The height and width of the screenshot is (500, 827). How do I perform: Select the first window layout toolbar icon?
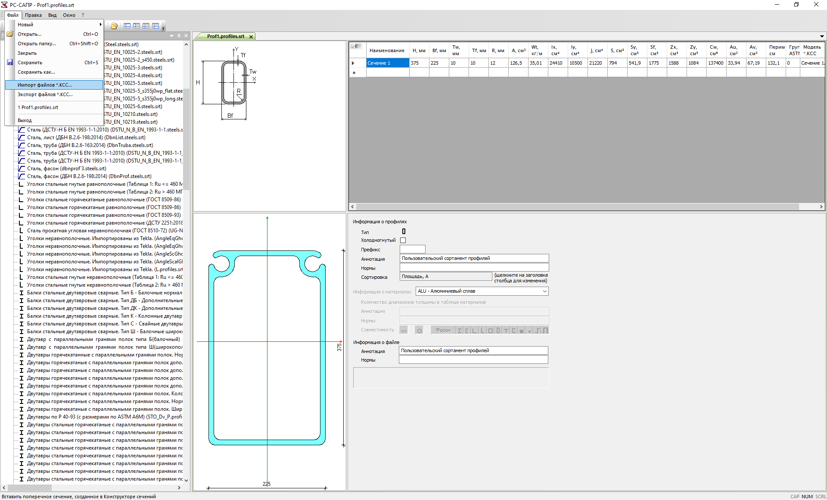click(127, 26)
